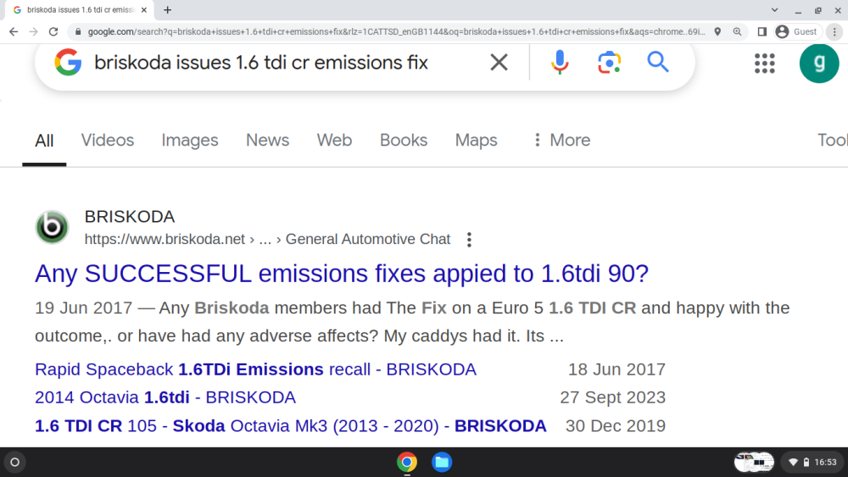Switch to the Web tab

point(334,141)
